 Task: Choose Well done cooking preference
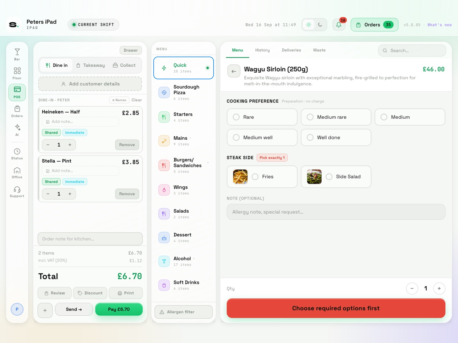(x=336, y=137)
